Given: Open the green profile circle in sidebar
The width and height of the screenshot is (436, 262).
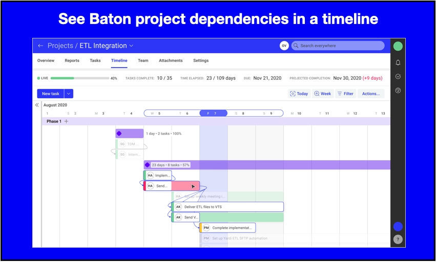Looking at the screenshot, I should pos(398,46).
